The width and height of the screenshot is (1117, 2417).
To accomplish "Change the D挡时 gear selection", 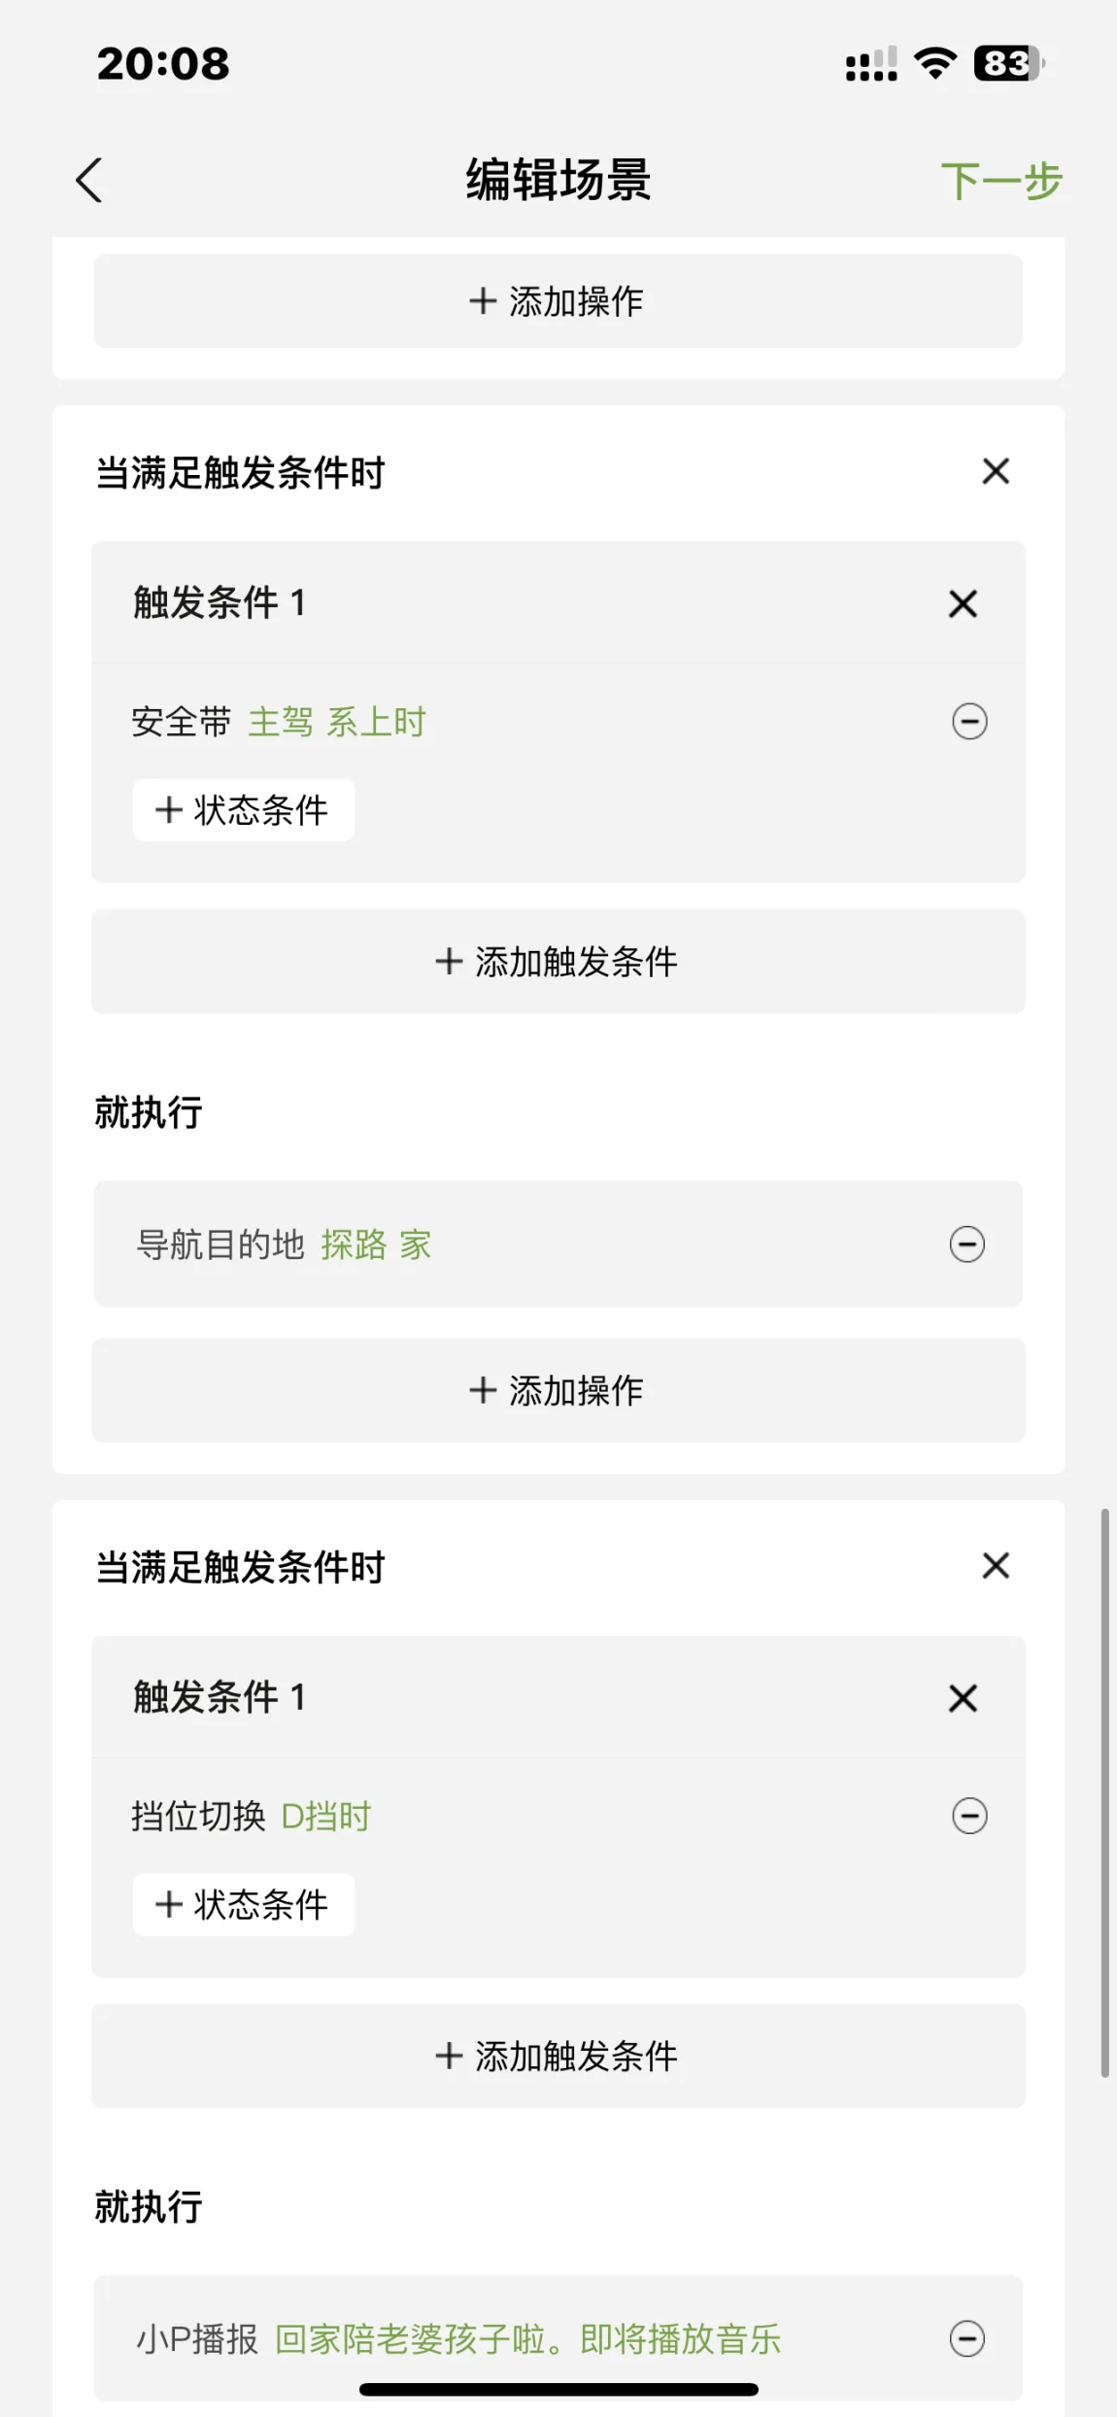I will [x=325, y=1817].
